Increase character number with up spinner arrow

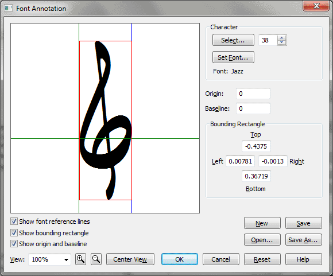pos(281,38)
